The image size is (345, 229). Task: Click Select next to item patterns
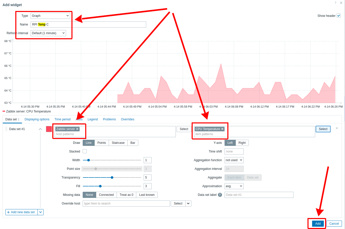click(x=323, y=129)
